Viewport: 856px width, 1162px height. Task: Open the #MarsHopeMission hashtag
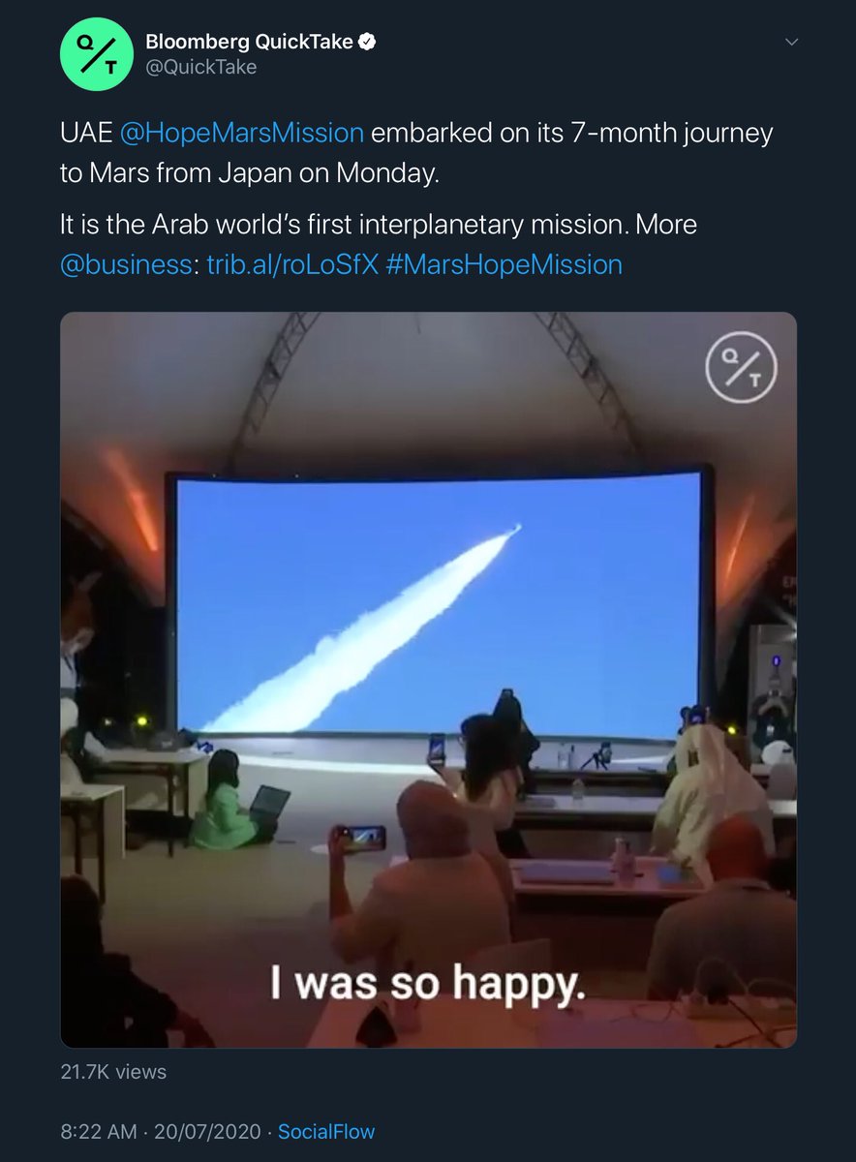click(x=504, y=264)
